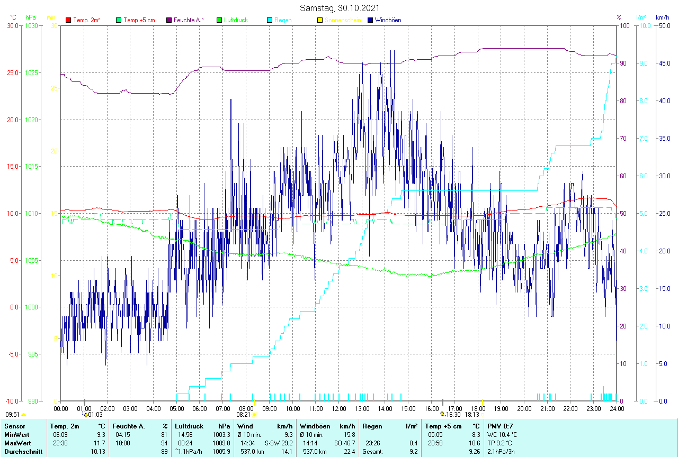This screenshot has width=678, height=457.
Task: Click the moonrise marker icon at 01:03
Action: 85,415
